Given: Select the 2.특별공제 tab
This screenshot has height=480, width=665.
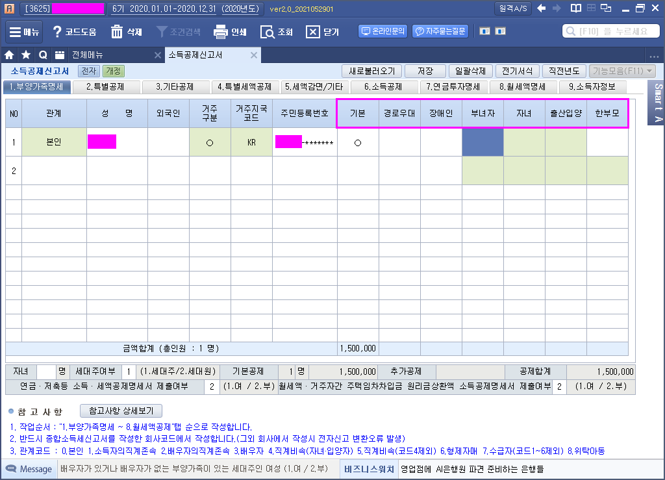Looking at the screenshot, I should coord(105,87).
